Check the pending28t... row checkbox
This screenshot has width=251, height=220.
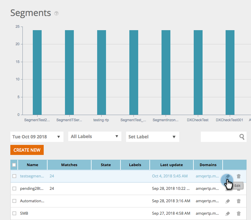coord(14,188)
